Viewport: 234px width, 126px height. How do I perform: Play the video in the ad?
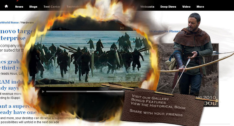pos(43,91)
